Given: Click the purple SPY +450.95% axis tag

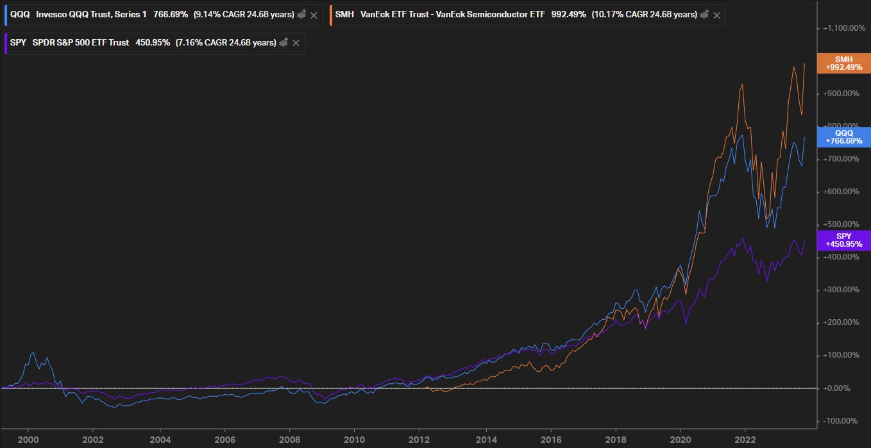Looking at the screenshot, I should coord(844,240).
